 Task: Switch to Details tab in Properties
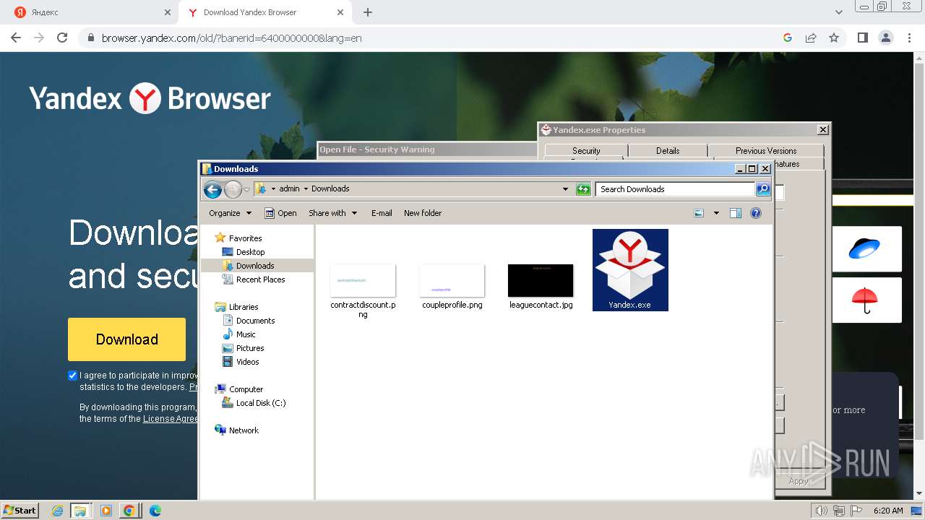(668, 151)
